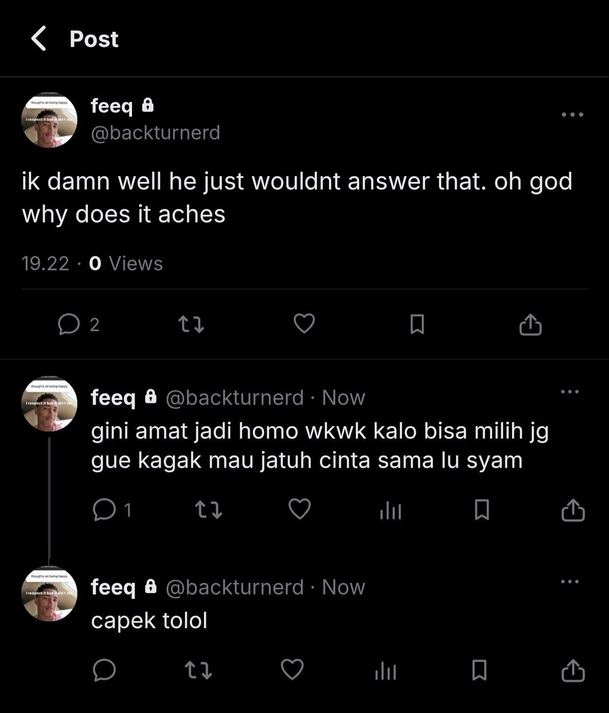Screen dimensions: 609x713
Task: Like the main post
Action: (x=304, y=324)
